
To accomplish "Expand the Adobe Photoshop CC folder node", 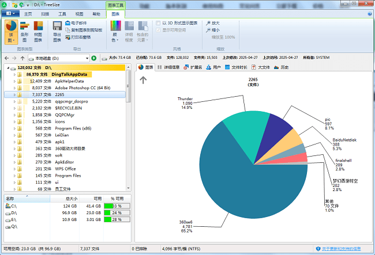I will click(14, 87).
